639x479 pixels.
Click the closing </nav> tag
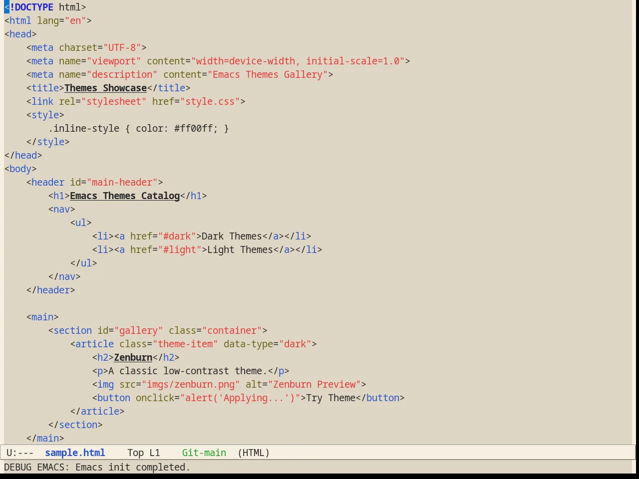[64, 276]
